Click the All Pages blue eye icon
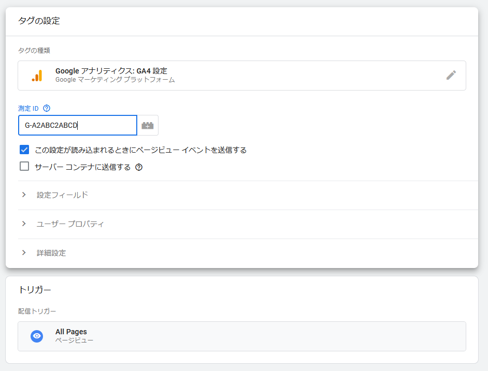Viewport: 488px width, 371px height. pos(37,336)
